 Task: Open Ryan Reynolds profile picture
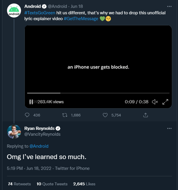point(14,132)
